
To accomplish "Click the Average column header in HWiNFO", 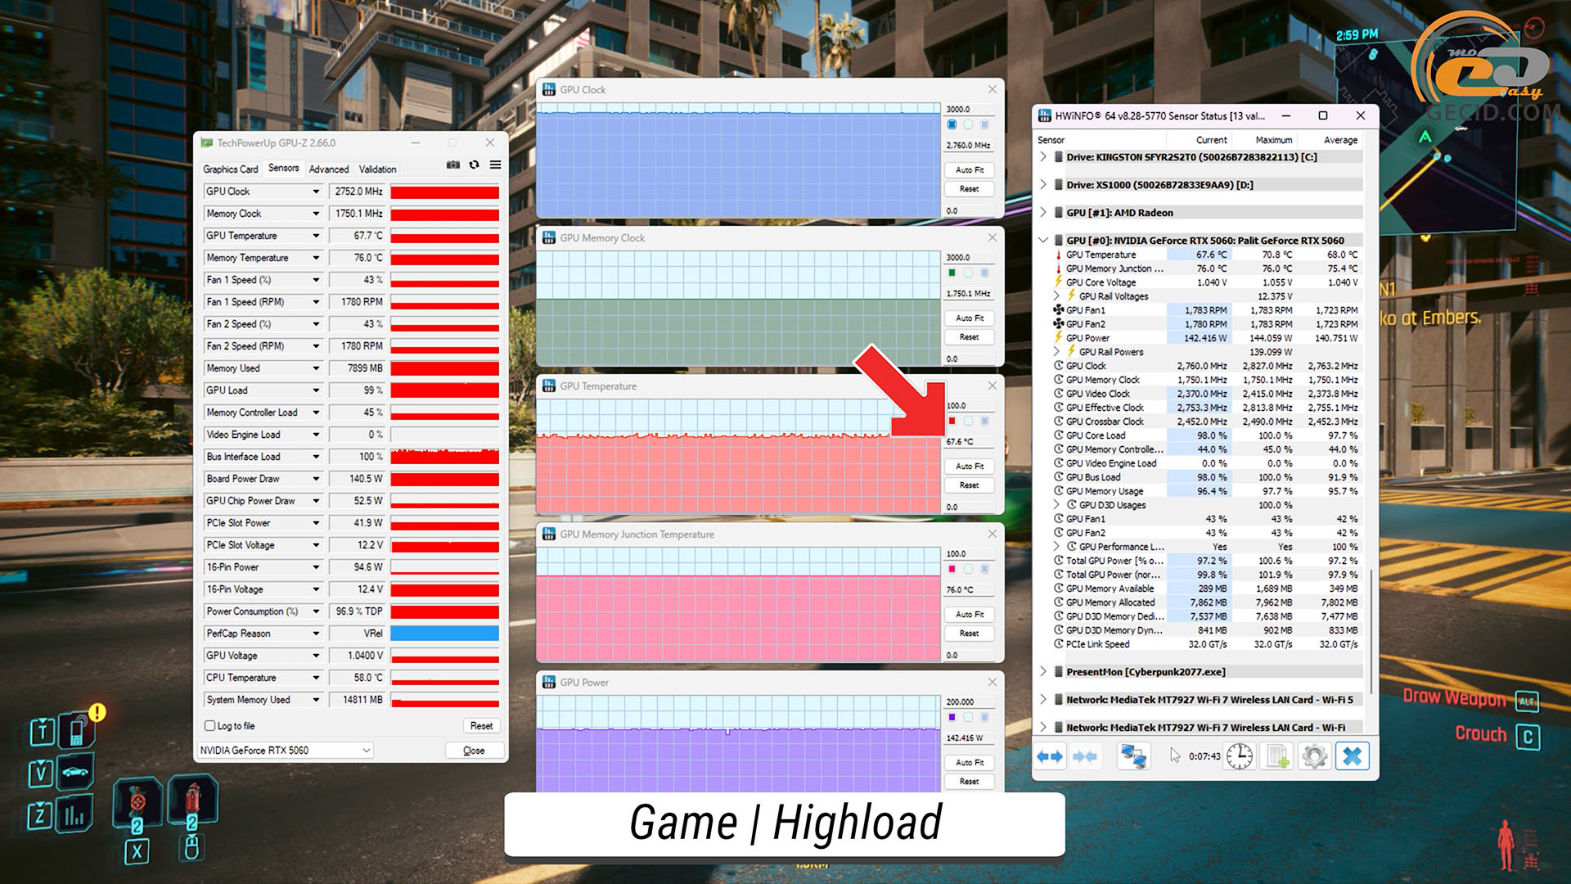I will click(1340, 140).
